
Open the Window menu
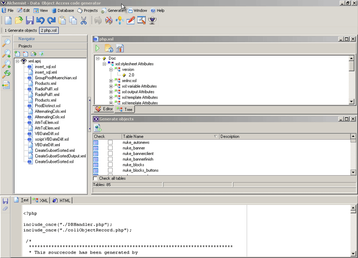click(138, 10)
